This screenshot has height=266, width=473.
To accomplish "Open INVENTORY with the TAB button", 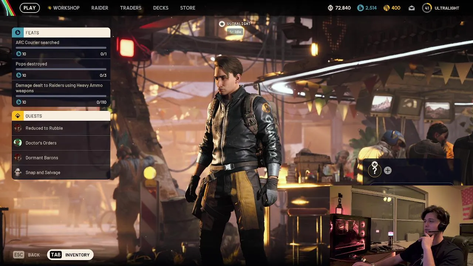I will 70,255.
